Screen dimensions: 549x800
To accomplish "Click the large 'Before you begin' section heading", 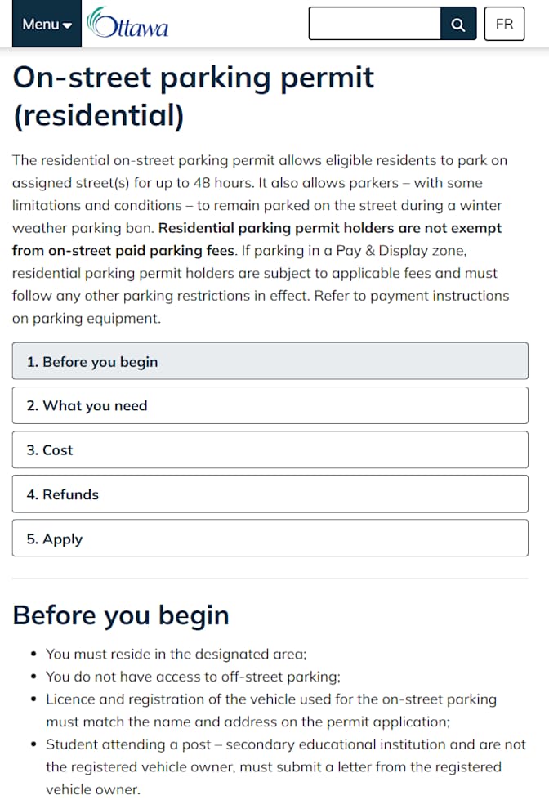I will click(121, 615).
